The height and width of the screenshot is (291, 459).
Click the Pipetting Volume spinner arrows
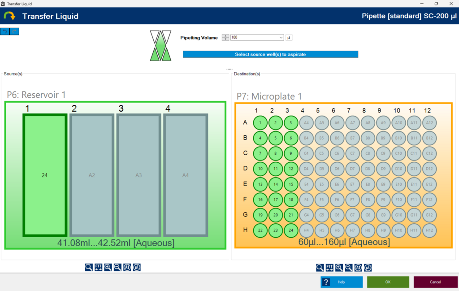225,38
